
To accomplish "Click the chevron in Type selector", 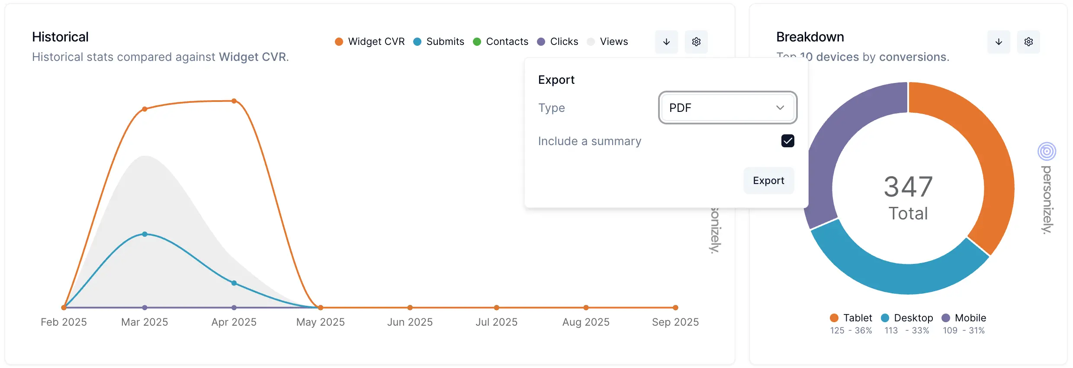I will (780, 108).
